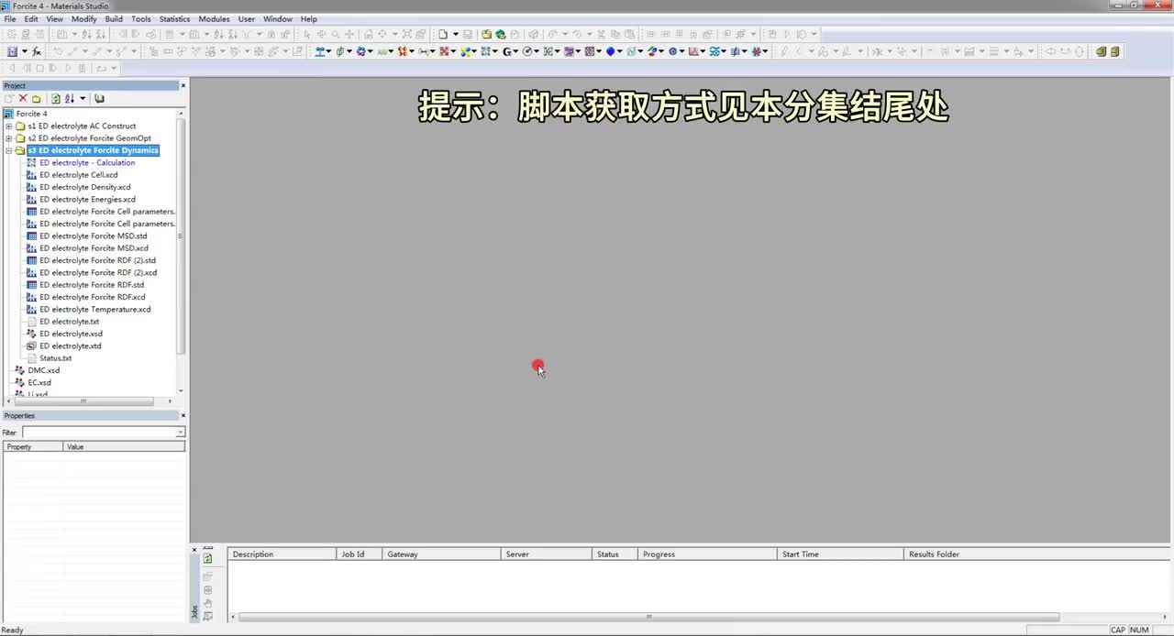The width and height of the screenshot is (1174, 636).
Task: Open the dropdown arrow beside the New document icon
Action: (x=455, y=34)
